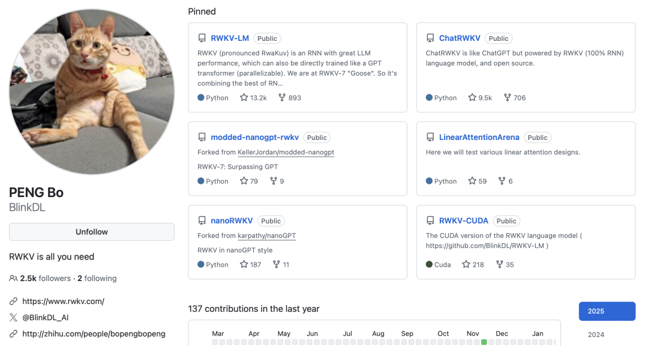Open the fork count of ChatRWKV
The height and width of the screenshot is (346, 648).
click(x=515, y=98)
